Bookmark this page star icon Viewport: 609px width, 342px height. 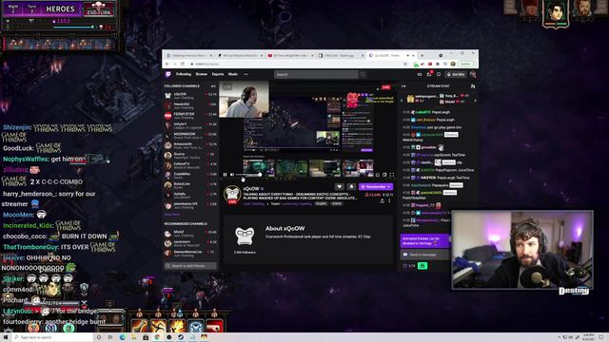(405, 64)
